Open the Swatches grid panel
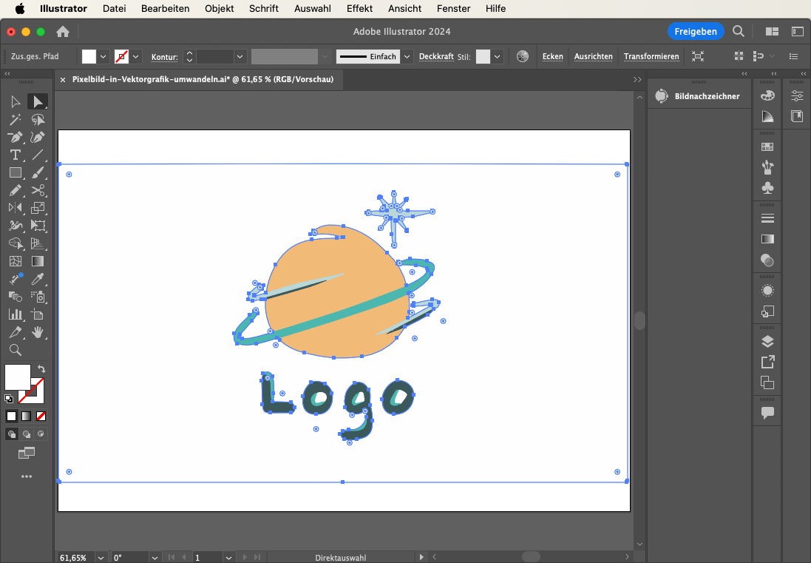Screen dimensions: 811x563 pos(767,147)
